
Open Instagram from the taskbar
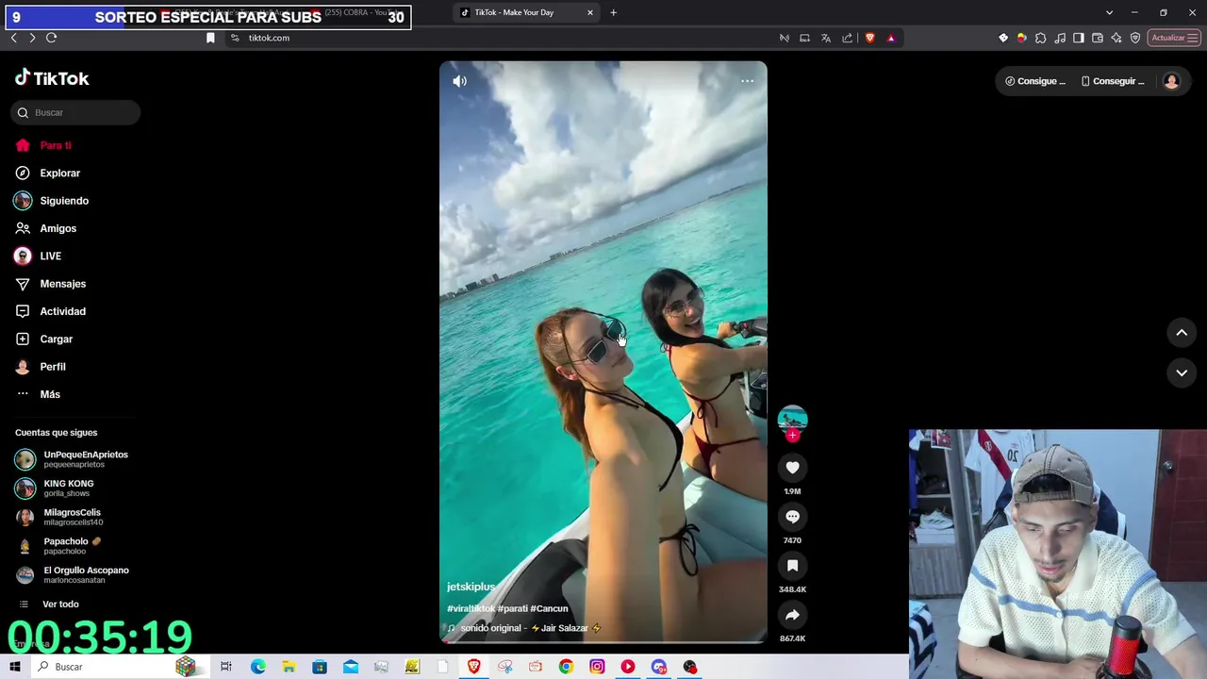coord(597,667)
